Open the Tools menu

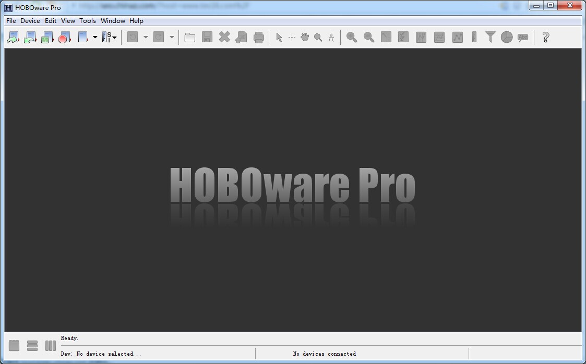point(88,21)
